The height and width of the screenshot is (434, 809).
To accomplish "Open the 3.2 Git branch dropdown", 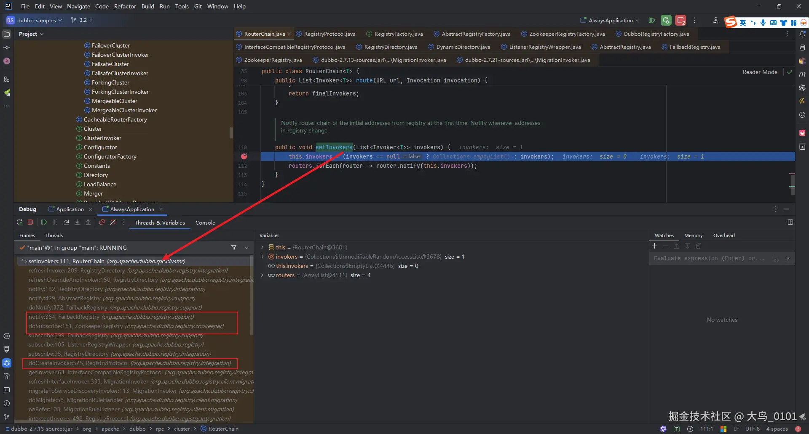I will pyautogui.click(x=82, y=20).
